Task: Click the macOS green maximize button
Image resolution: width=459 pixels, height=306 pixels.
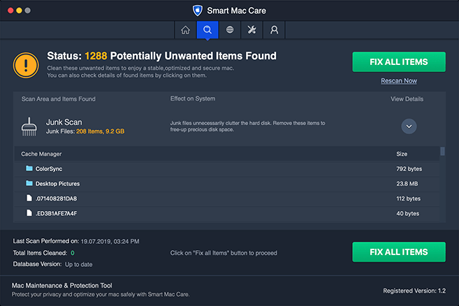Action: pos(29,10)
